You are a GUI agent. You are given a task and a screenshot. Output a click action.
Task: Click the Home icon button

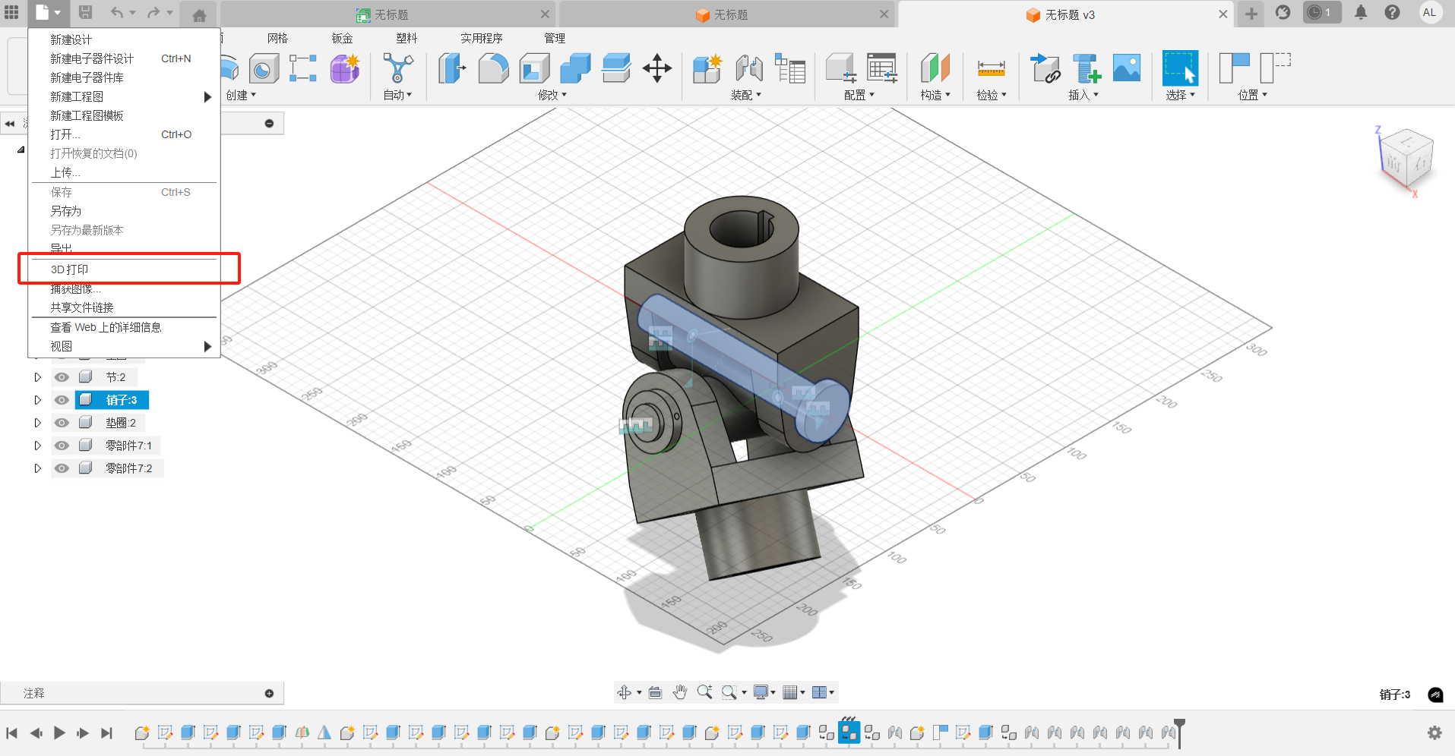tap(199, 14)
